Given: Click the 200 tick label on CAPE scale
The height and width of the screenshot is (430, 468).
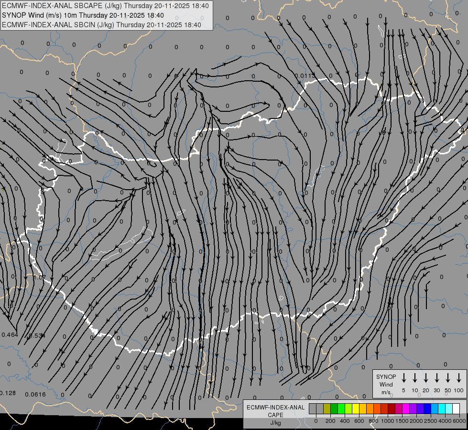Looking at the screenshot, I should tap(330, 421).
